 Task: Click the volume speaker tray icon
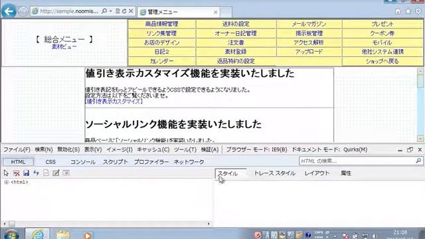(375, 236)
